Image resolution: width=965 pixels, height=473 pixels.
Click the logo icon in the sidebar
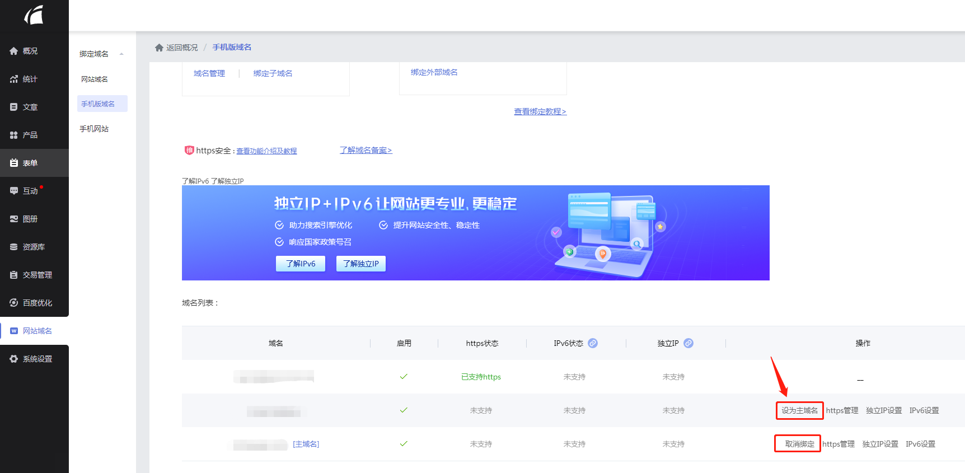pos(34,15)
